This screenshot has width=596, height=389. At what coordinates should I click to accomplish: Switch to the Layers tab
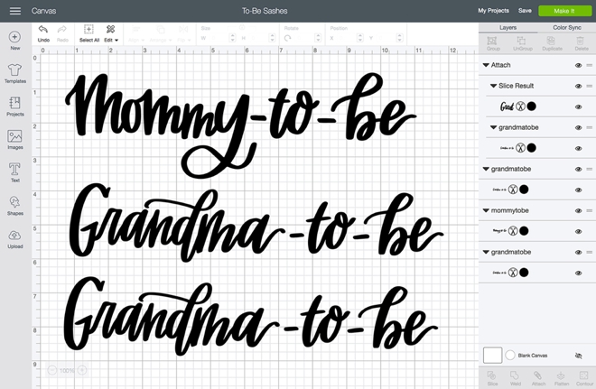(508, 27)
